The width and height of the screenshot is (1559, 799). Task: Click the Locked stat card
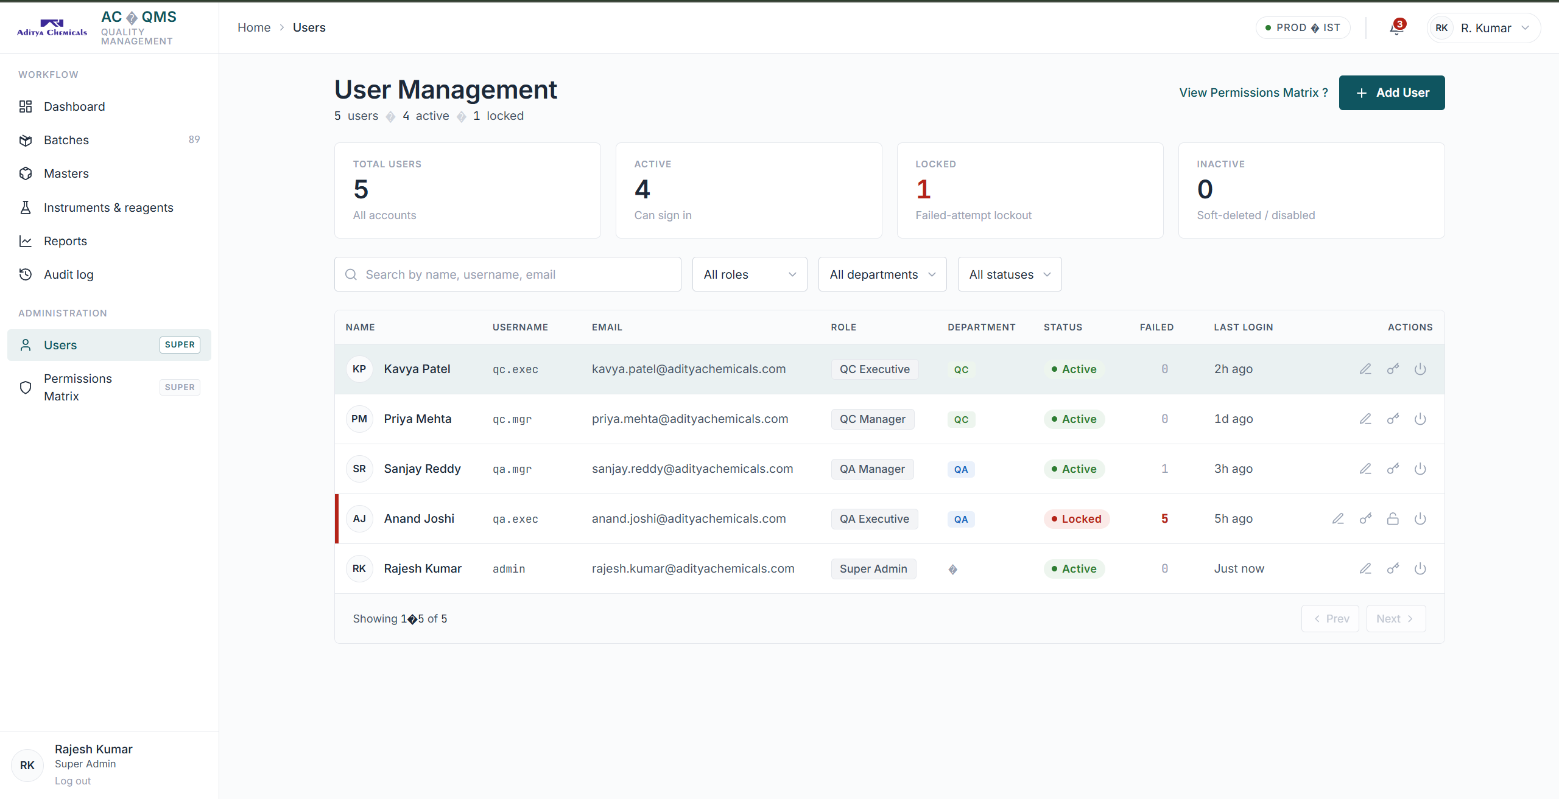point(1030,190)
